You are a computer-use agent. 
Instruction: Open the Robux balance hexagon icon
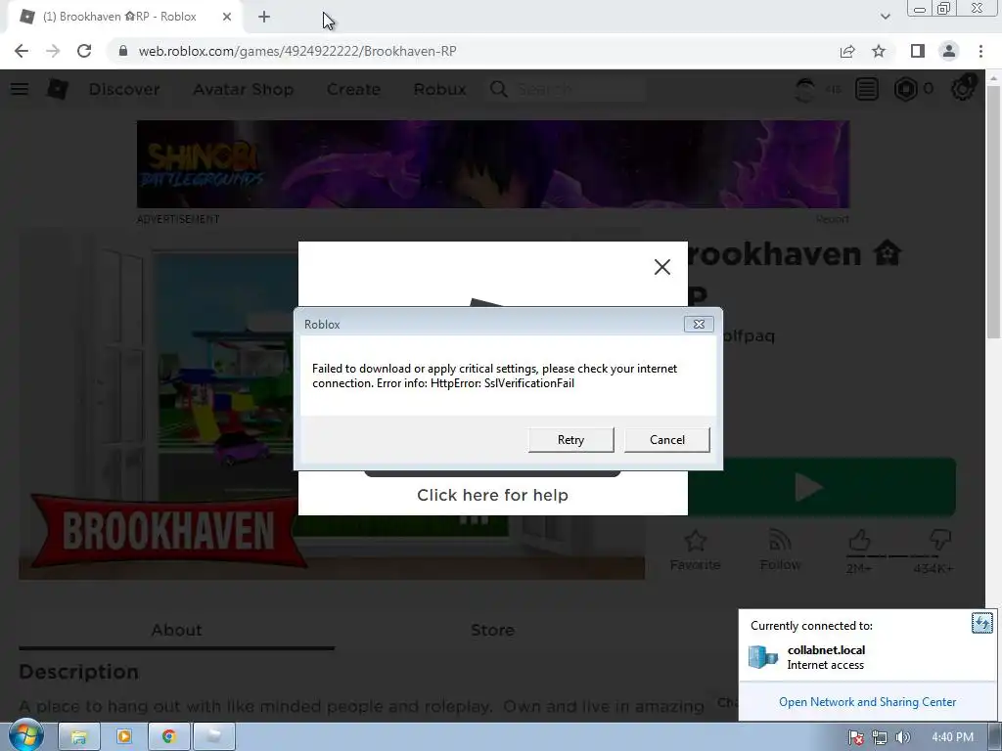(x=905, y=89)
